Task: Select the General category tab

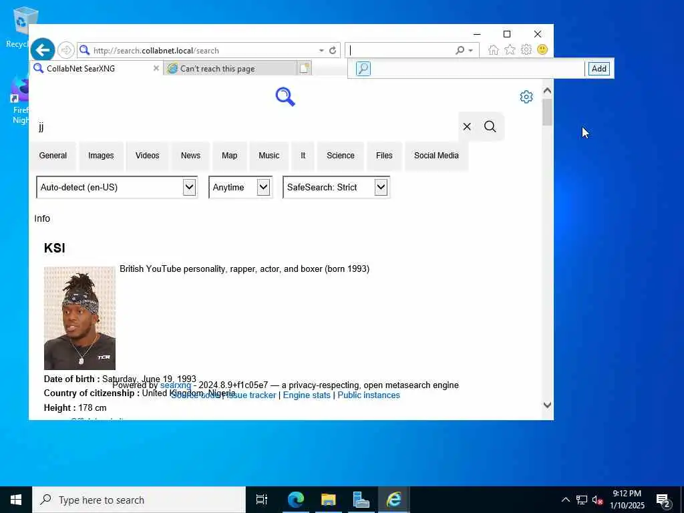Action: point(53,156)
